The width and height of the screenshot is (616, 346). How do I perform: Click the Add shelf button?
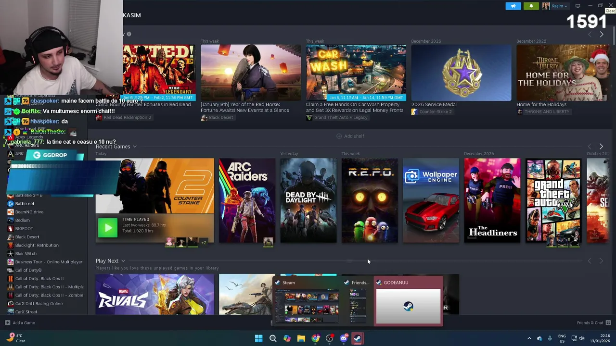tap(350, 136)
